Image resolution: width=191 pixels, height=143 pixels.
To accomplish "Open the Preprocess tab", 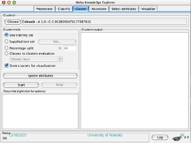I will point(44,9).
